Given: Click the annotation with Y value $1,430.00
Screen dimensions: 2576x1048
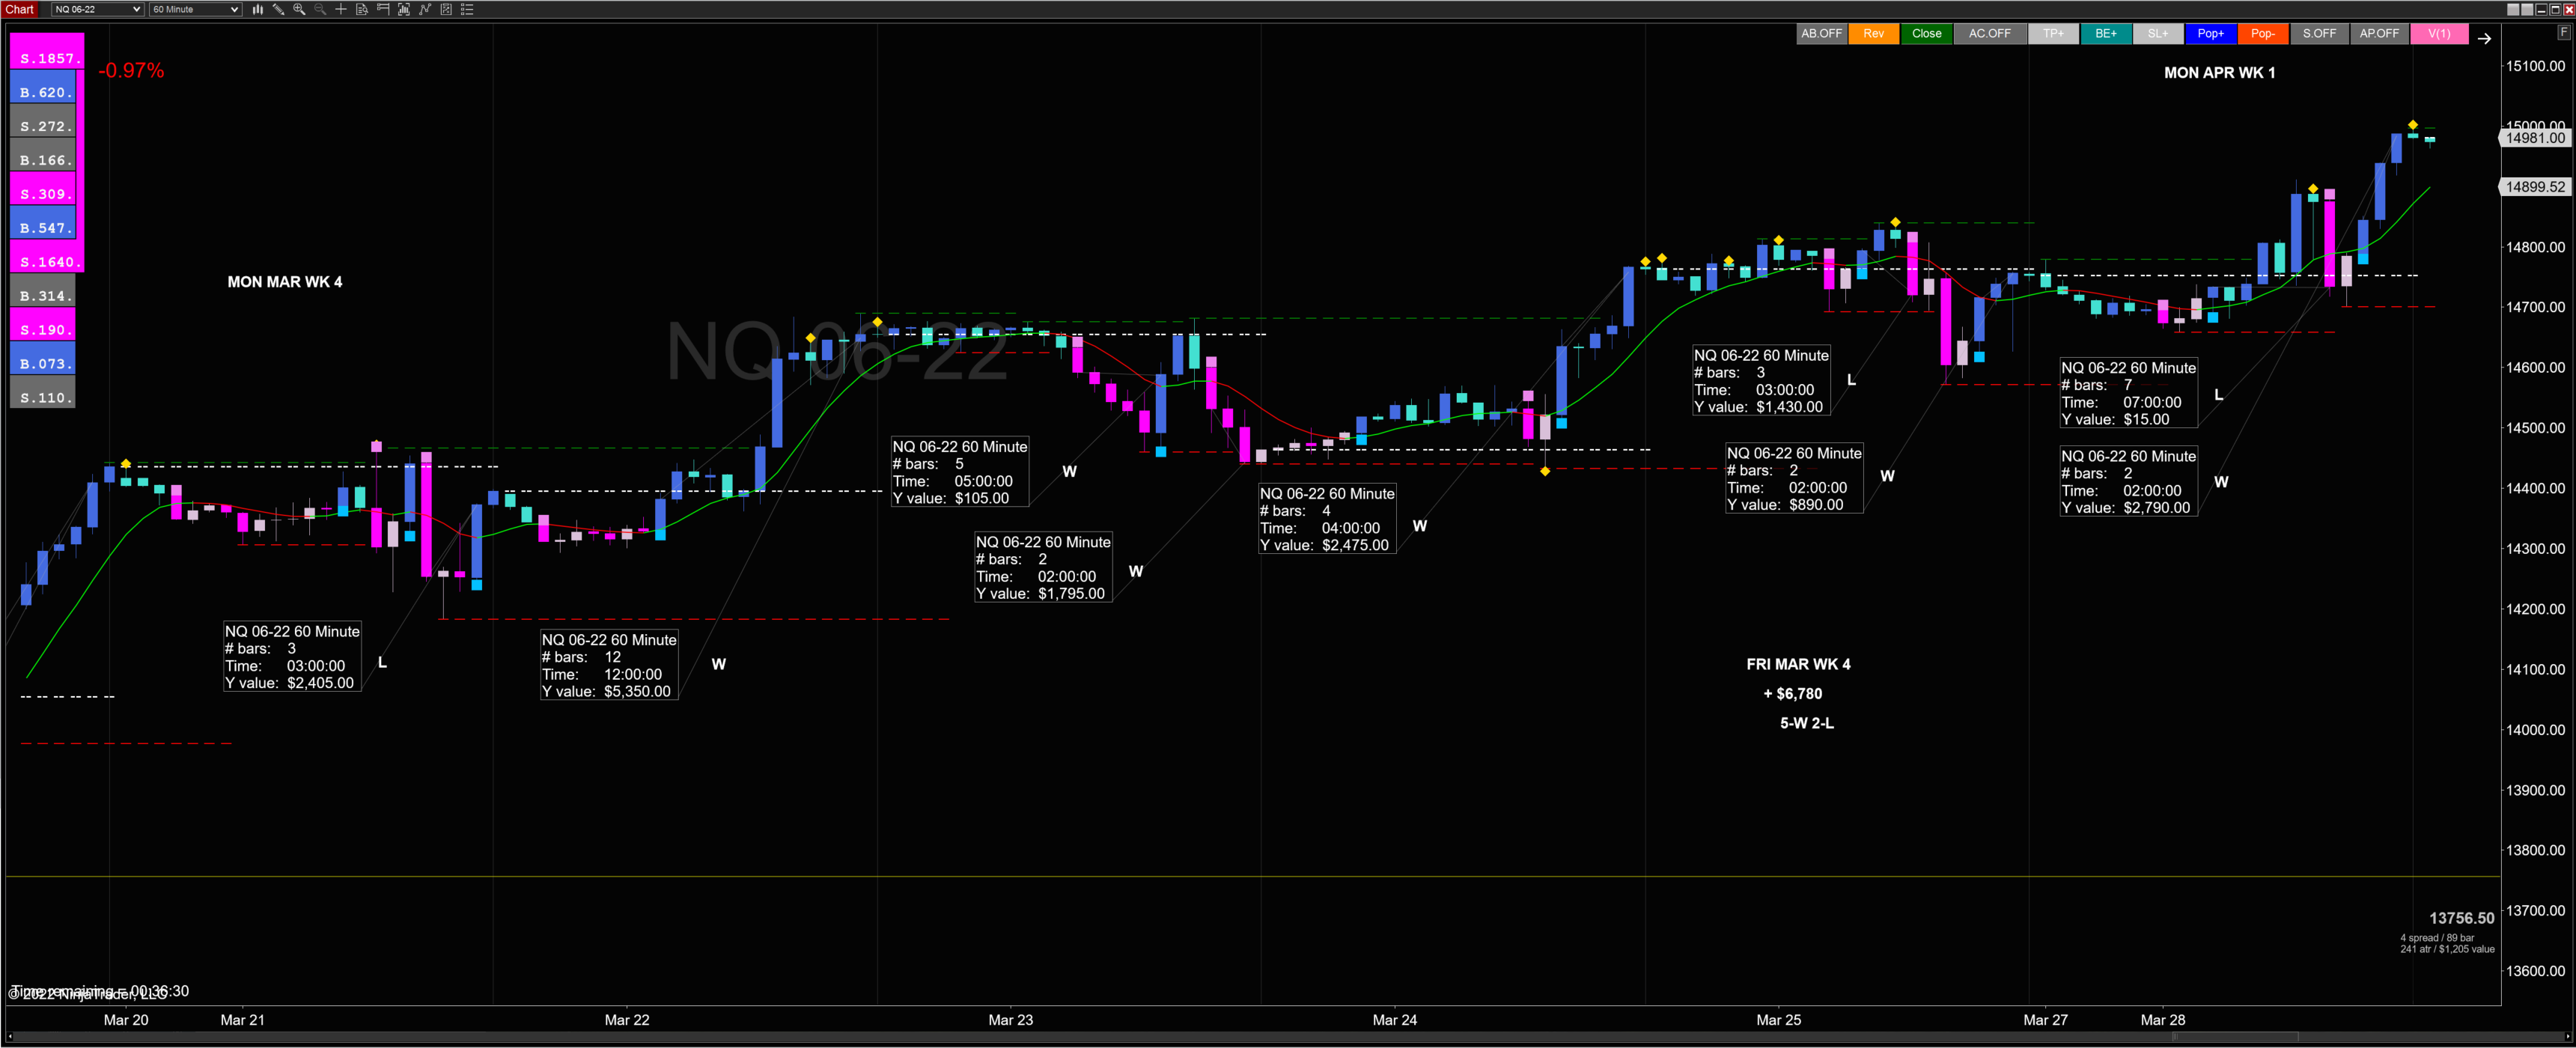Looking at the screenshot, I should [x=1761, y=380].
